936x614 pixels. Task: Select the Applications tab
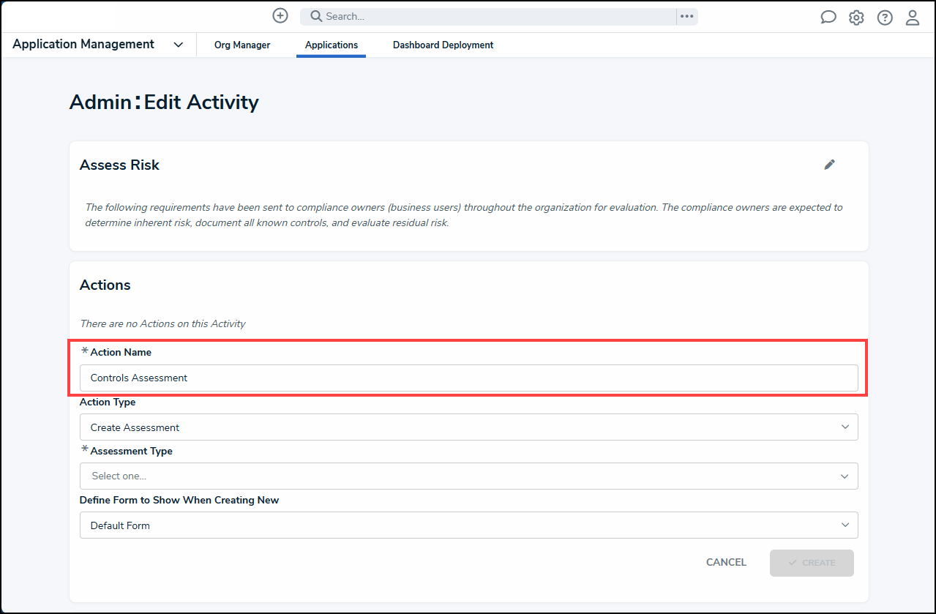pos(332,45)
